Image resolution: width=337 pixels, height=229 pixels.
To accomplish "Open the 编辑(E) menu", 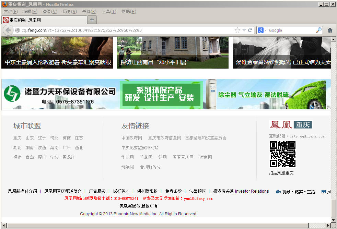I will pos(30,12).
